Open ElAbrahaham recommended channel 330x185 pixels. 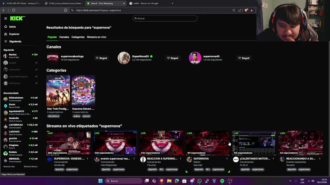coord(21,99)
